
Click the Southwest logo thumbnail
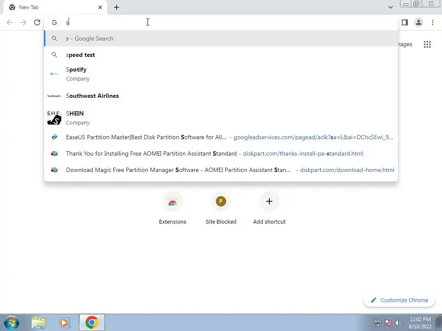click(x=54, y=96)
